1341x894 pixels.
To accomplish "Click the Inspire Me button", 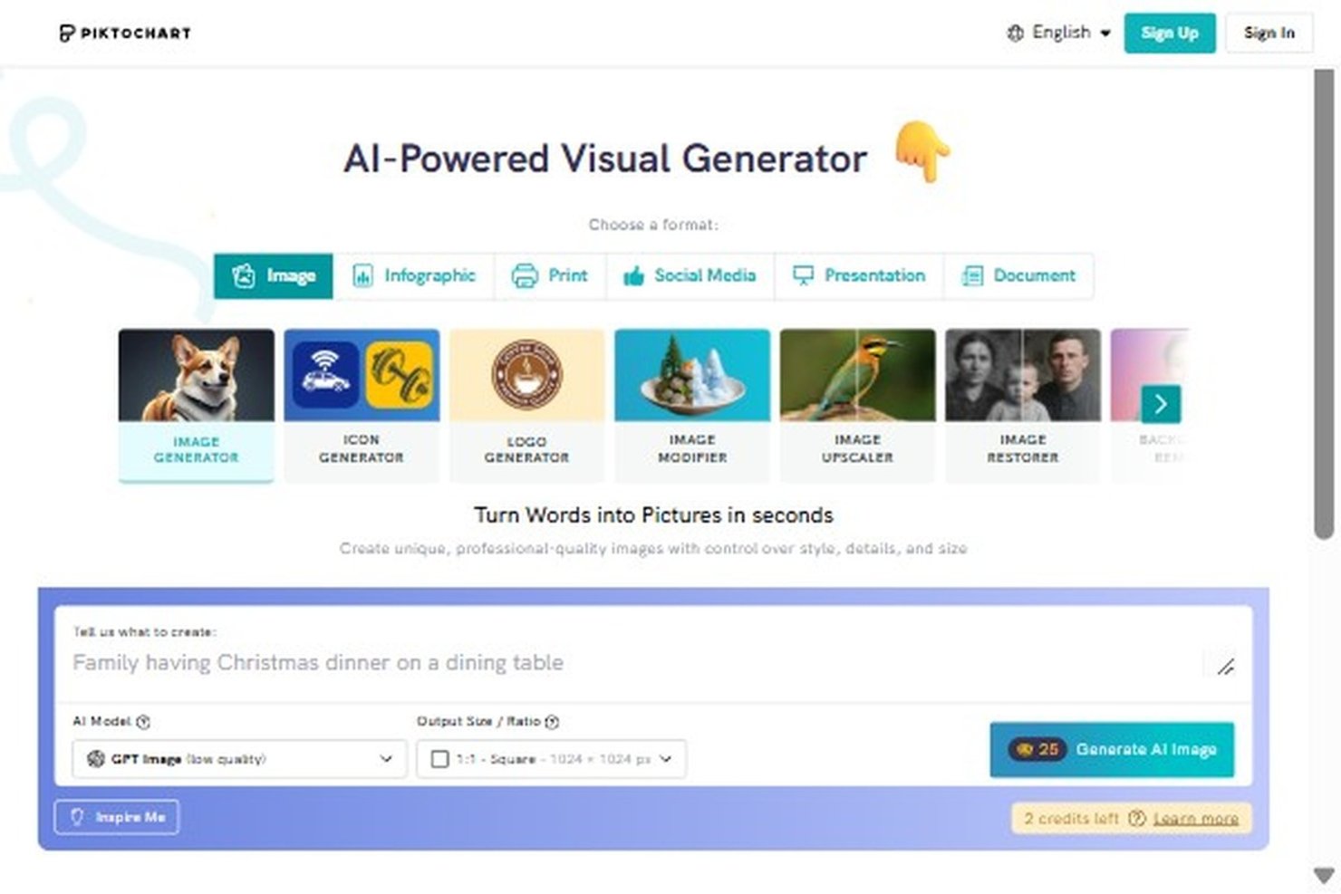I will pyautogui.click(x=117, y=817).
